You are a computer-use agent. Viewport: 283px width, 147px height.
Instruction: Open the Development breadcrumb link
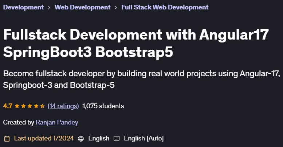pyautogui.click(x=23, y=7)
